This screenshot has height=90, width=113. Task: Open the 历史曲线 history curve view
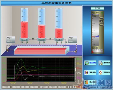[x=90, y=63]
